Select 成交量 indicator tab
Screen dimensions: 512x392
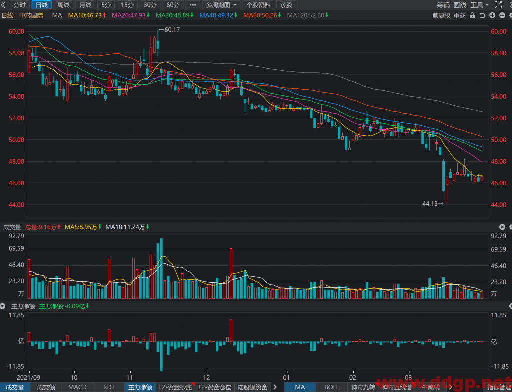pyautogui.click(x=15, y=387)
